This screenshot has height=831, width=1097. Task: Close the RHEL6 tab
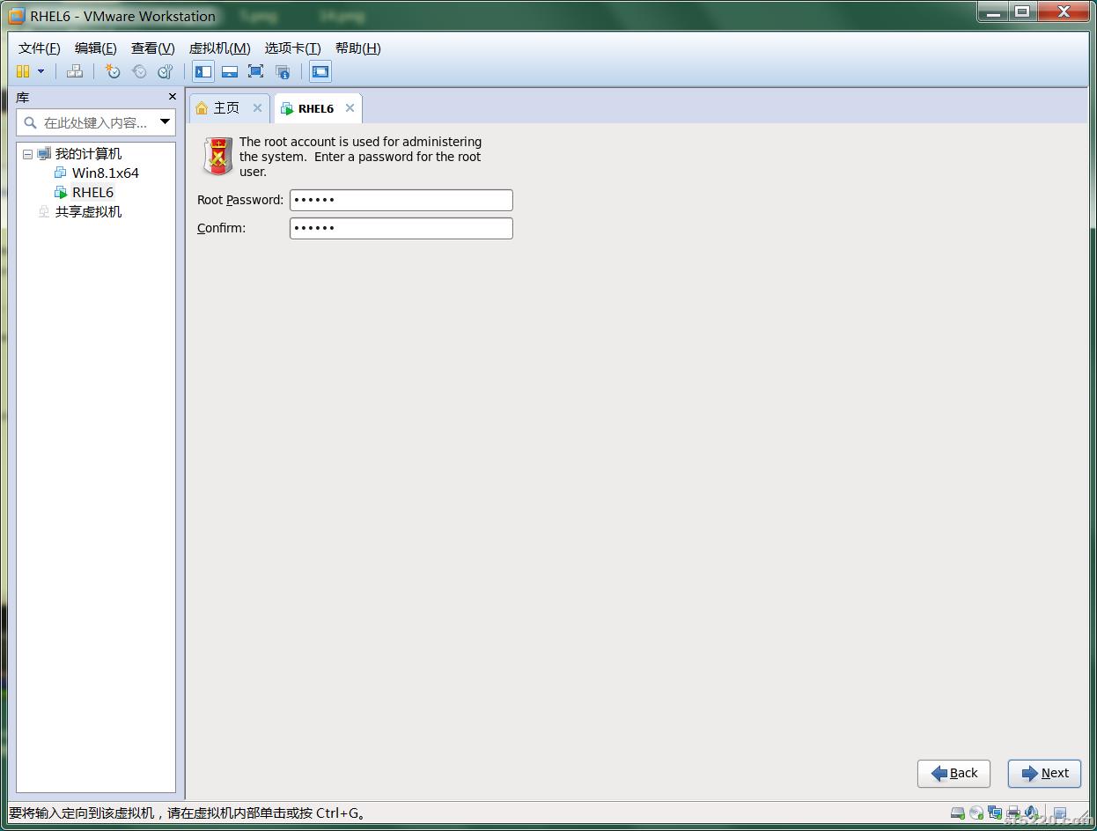pos(350,107)
